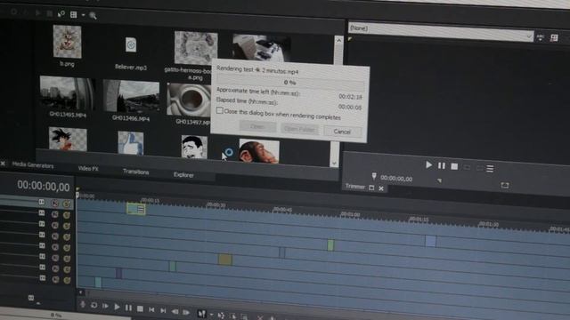Click the Trimmer dock window square icon

click(x=371, y=188)
